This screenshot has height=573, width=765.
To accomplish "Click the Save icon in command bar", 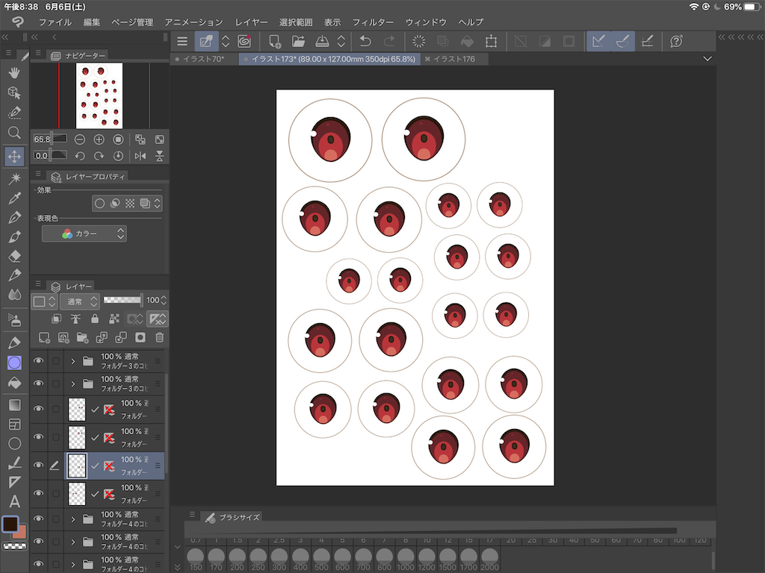I will click(322, 42).
